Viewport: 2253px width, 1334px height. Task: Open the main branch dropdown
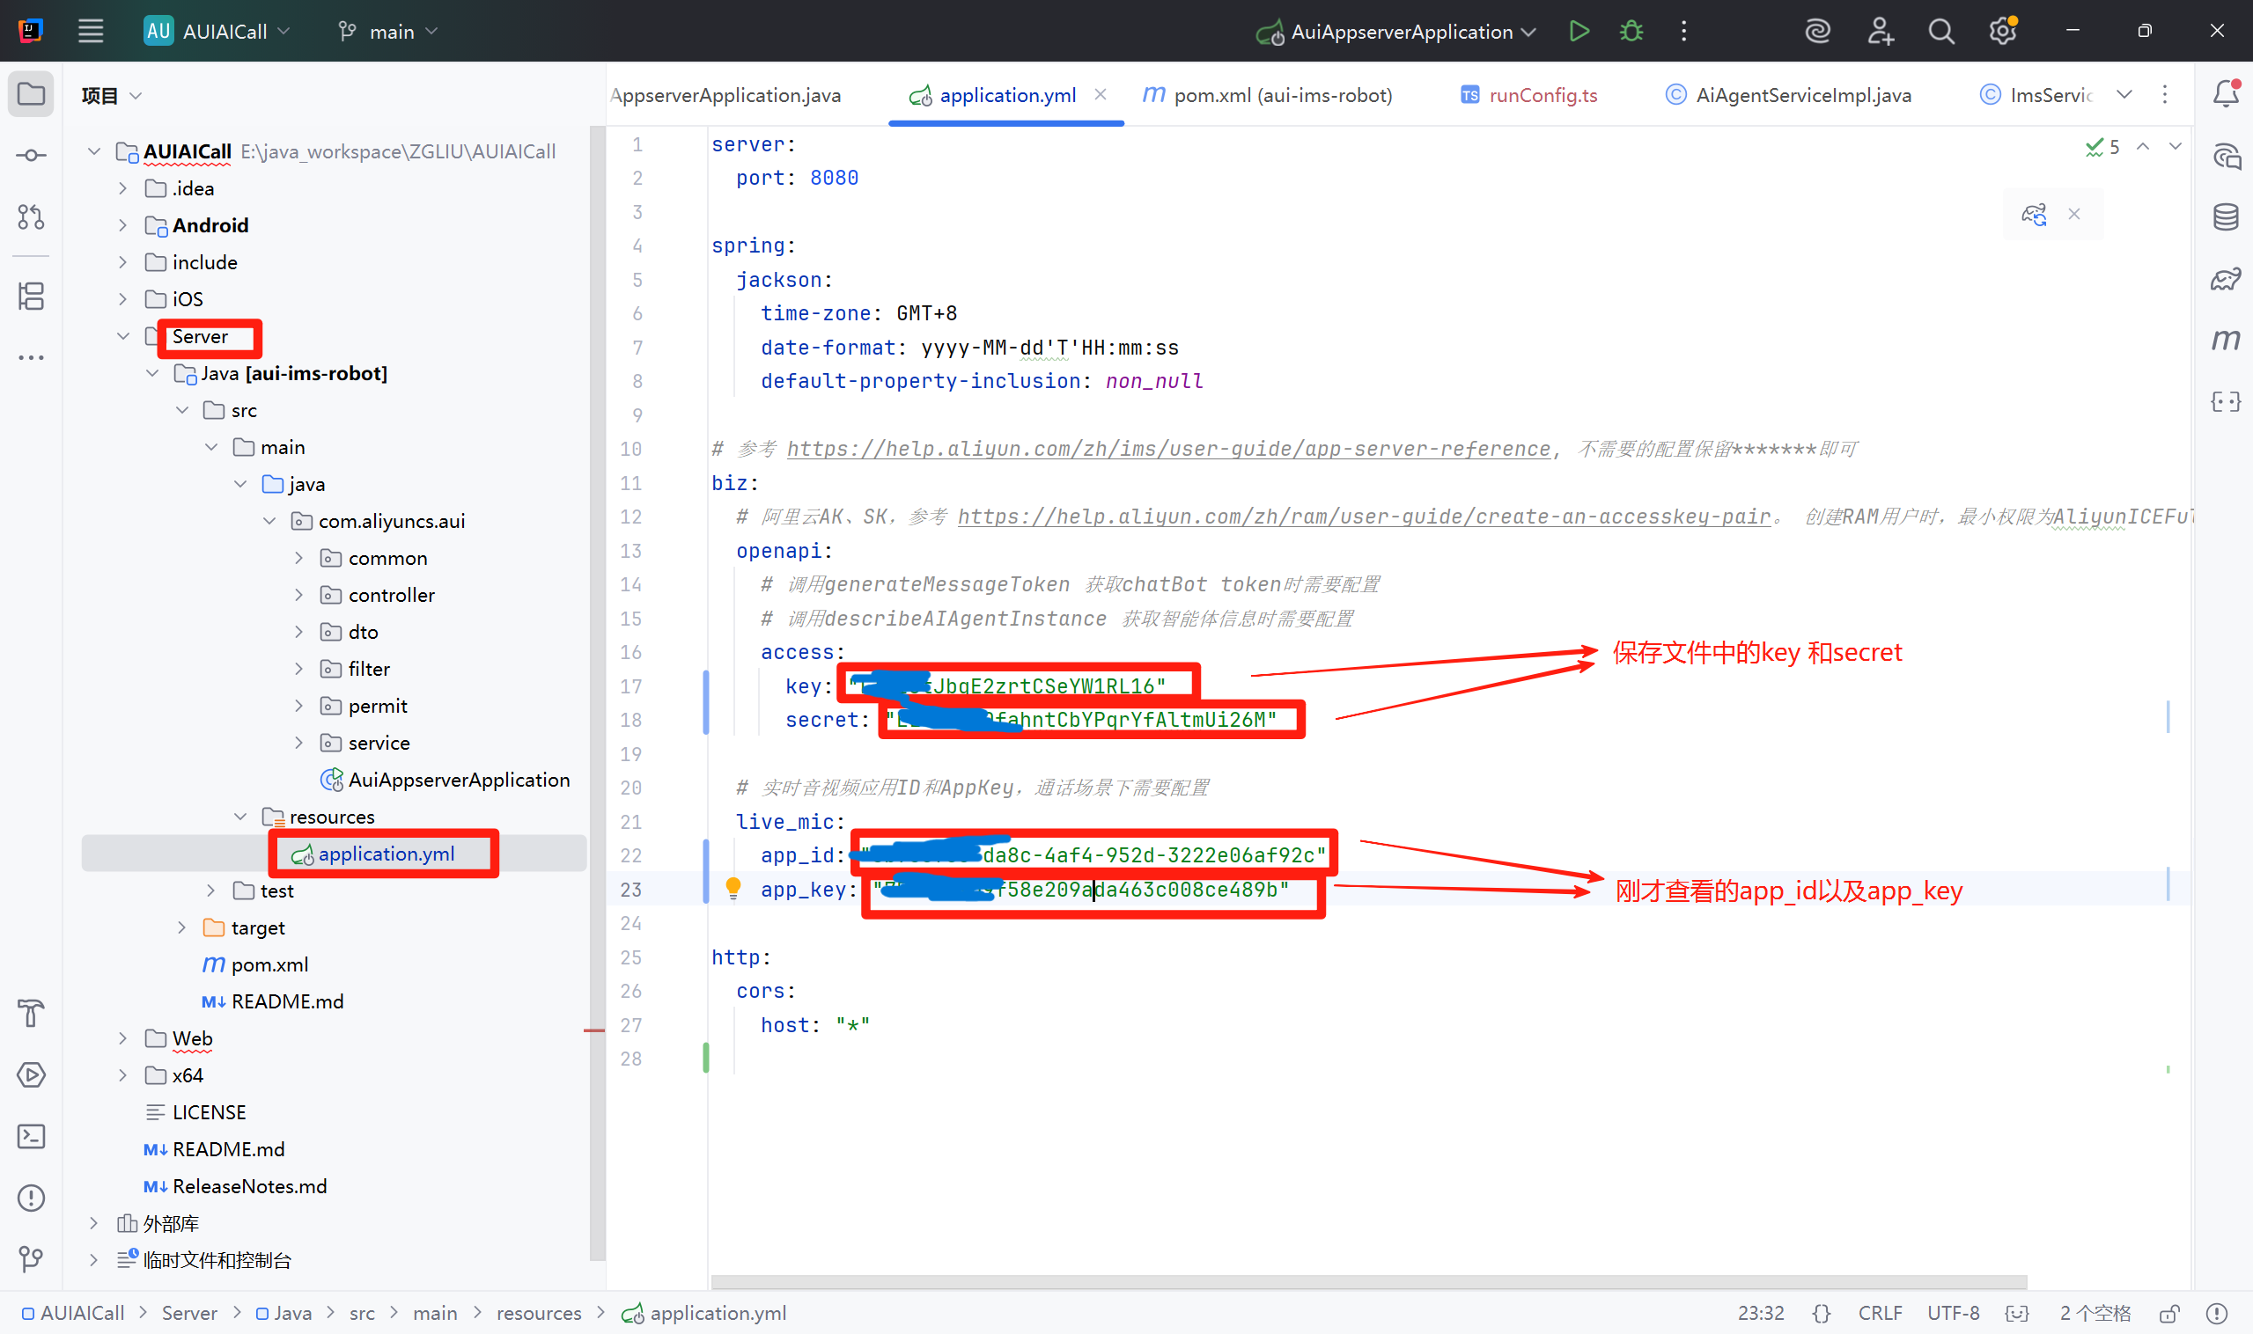point(387,32)
